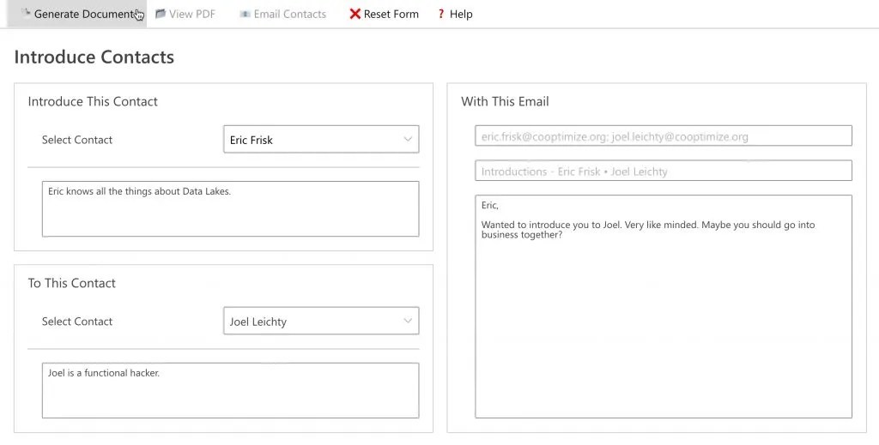Expand the Joel Leichty dropdown chevron
879x445 pixels.
(x=408, y=322)
